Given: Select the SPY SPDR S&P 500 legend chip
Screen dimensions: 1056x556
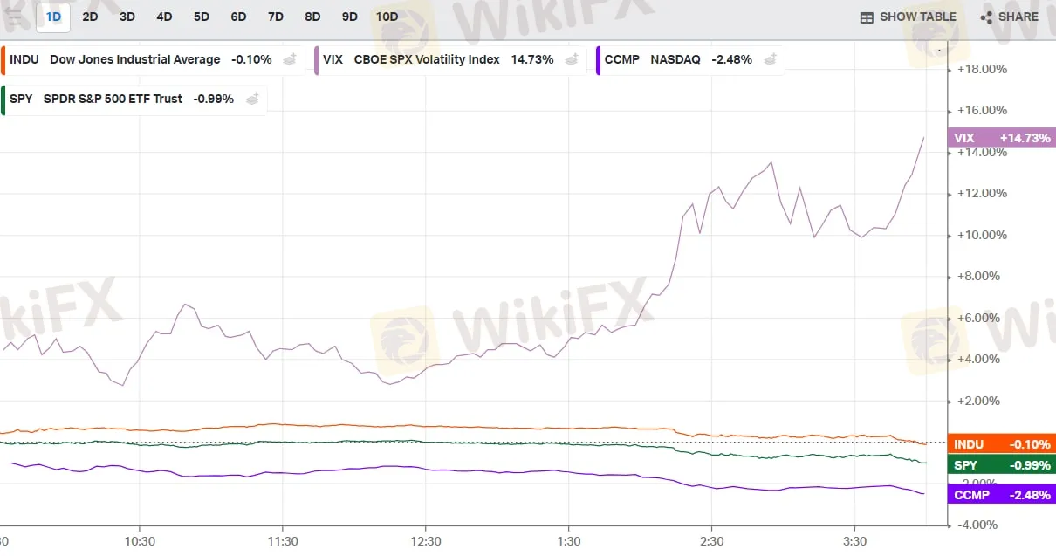Looking at the screenshot, I should [134, 99].
